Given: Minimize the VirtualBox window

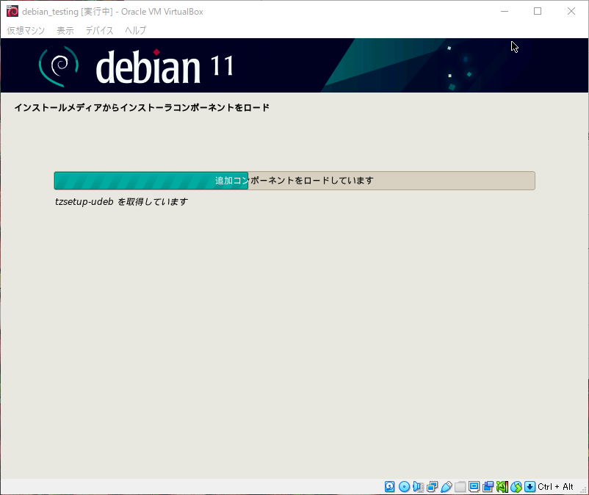Looking at the screenshot, I should tap(505, 11).
